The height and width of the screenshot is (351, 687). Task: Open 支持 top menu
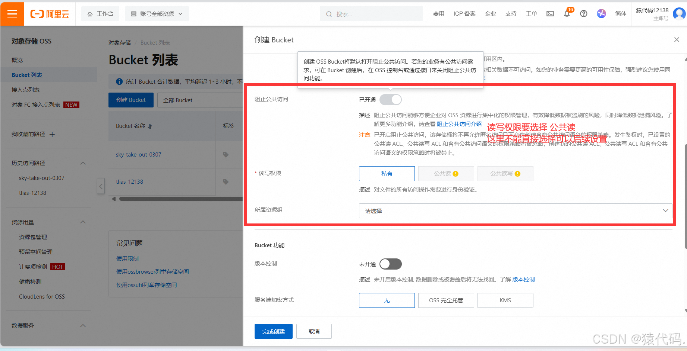[x=511, y=14]
